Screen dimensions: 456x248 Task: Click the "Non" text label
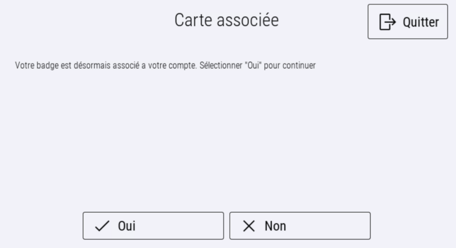pos(275,226)
